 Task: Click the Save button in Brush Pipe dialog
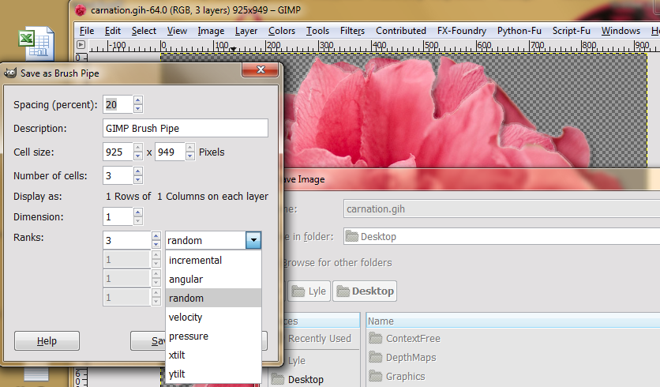148,340
